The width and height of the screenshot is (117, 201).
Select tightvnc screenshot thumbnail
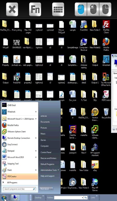click(39, 43)
